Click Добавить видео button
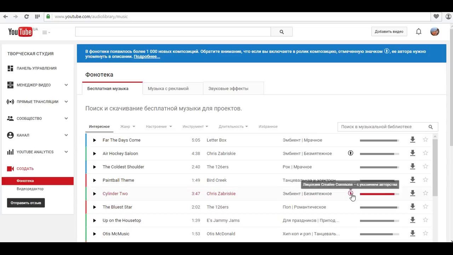 point(389,32)
